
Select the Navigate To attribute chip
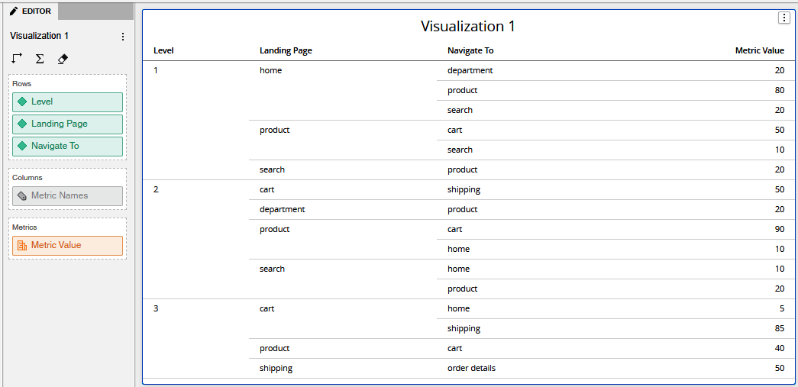(68, 146)
